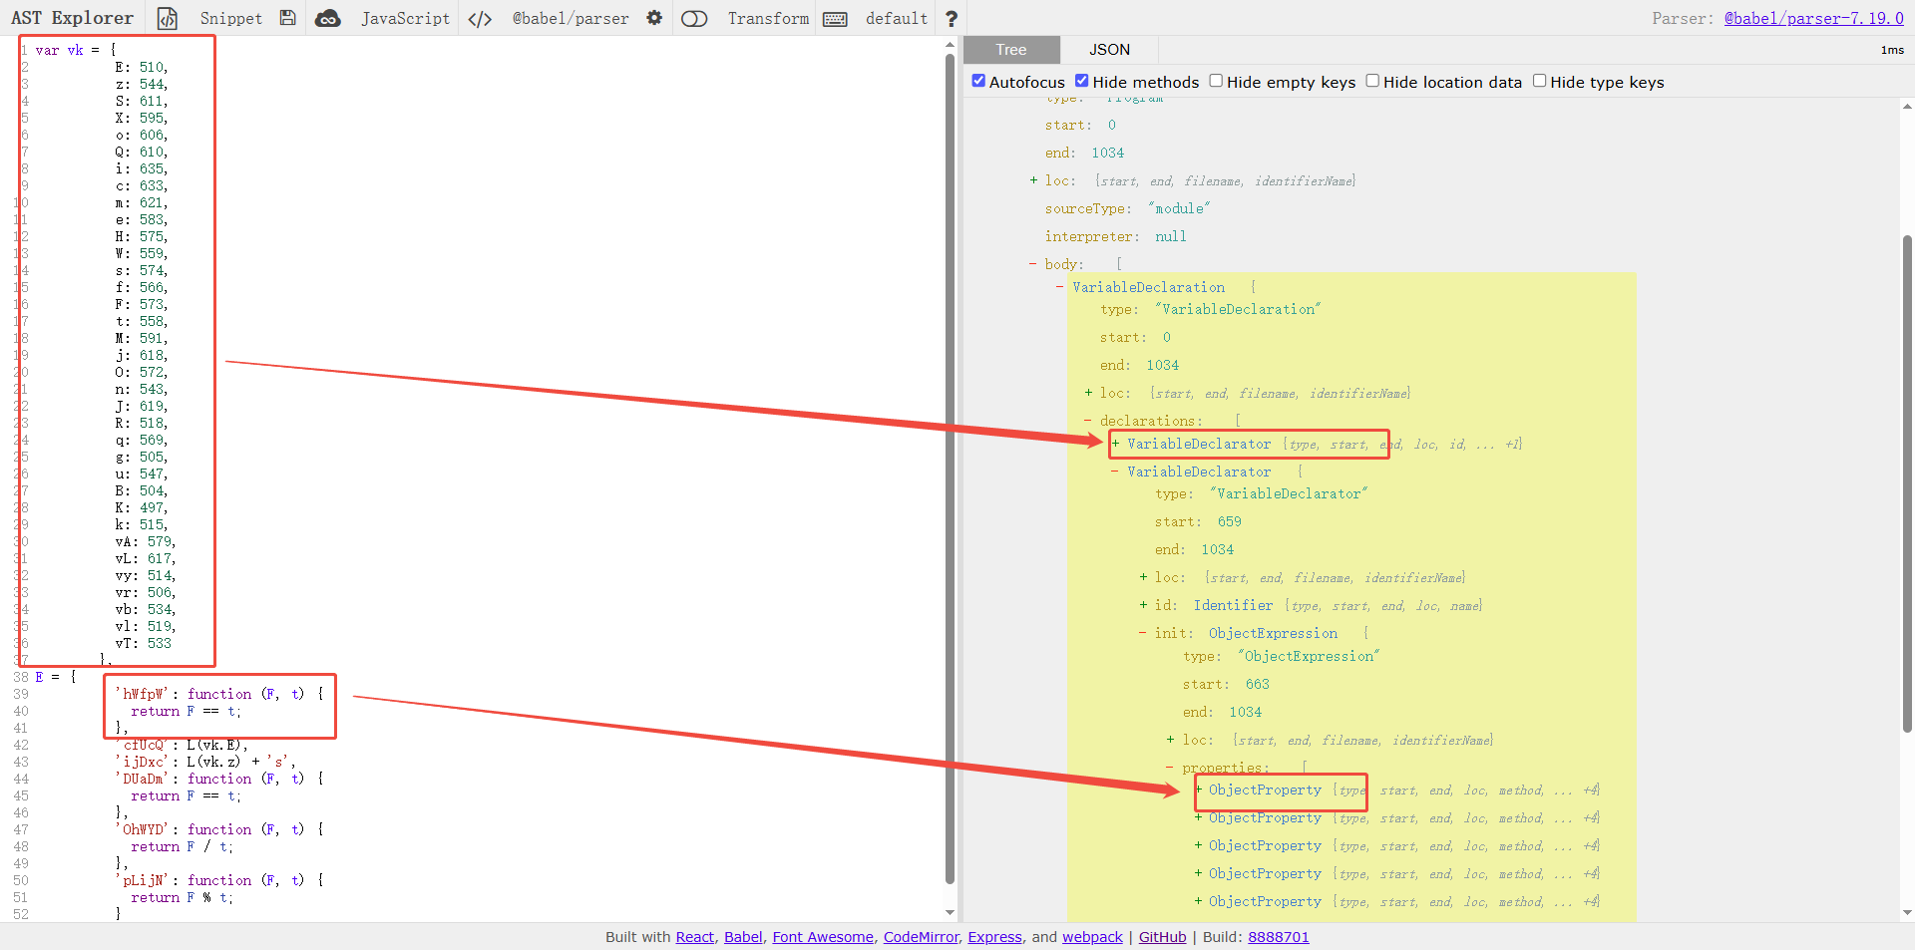
Task: Open the CodeMirror footer link
Action: click(x=921, y=937)
